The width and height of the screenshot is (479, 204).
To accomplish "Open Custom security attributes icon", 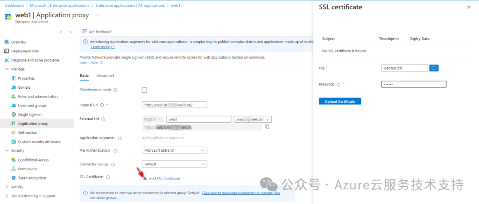I will [x=13, y=142].
